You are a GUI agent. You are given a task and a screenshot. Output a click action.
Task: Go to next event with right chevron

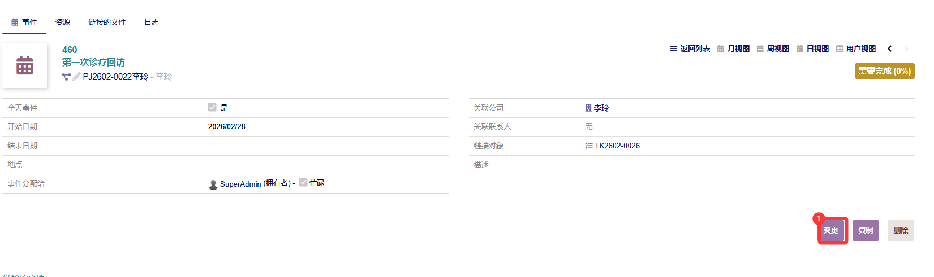coord(906,49)
